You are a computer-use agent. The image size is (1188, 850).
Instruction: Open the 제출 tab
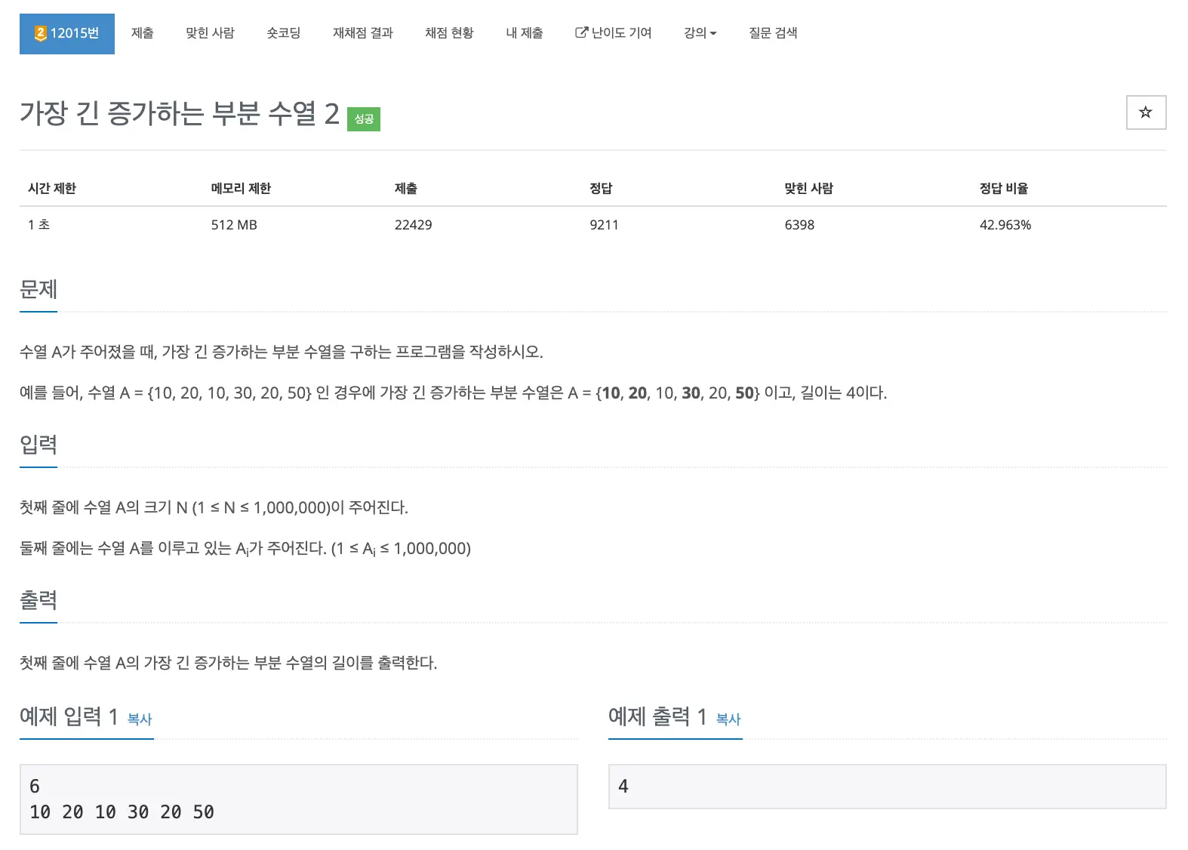click(143, 33)
